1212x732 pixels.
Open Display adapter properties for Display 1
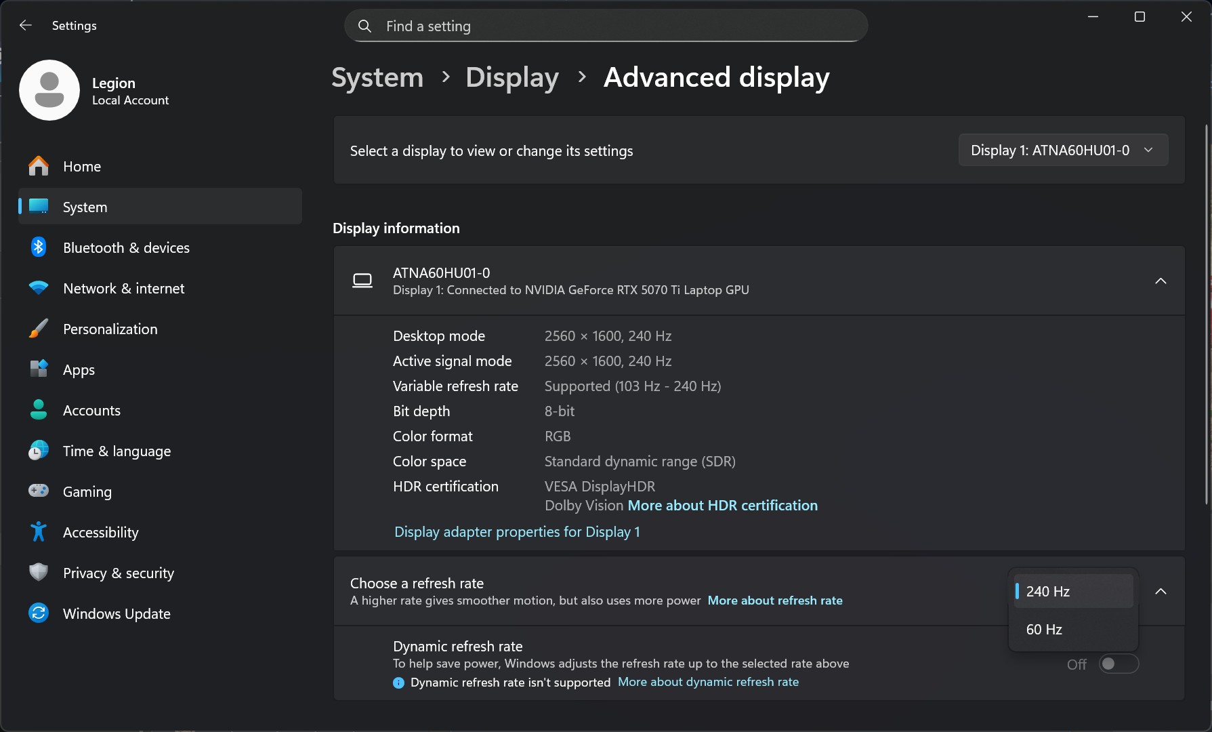[x=517, y=531]
